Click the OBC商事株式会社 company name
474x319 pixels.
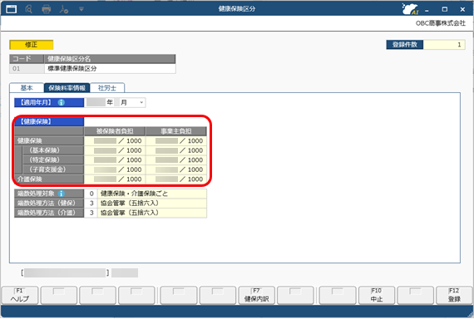point(441,23)
